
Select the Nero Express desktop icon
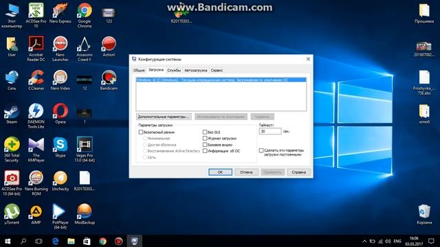[60, 13]
